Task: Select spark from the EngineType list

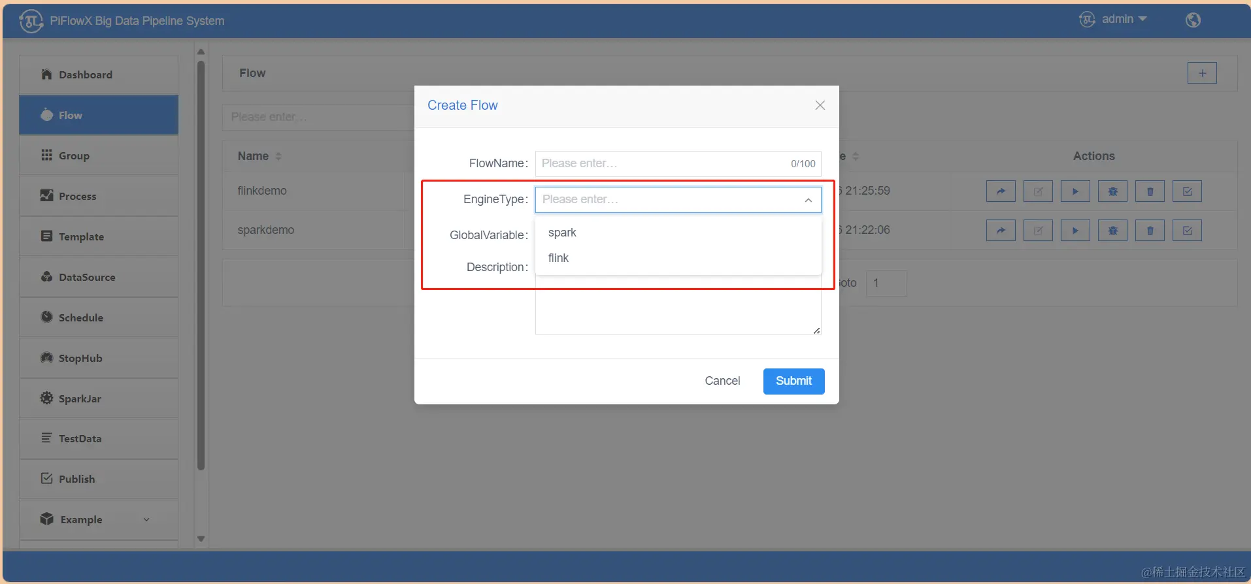Action: coord(678,233)
